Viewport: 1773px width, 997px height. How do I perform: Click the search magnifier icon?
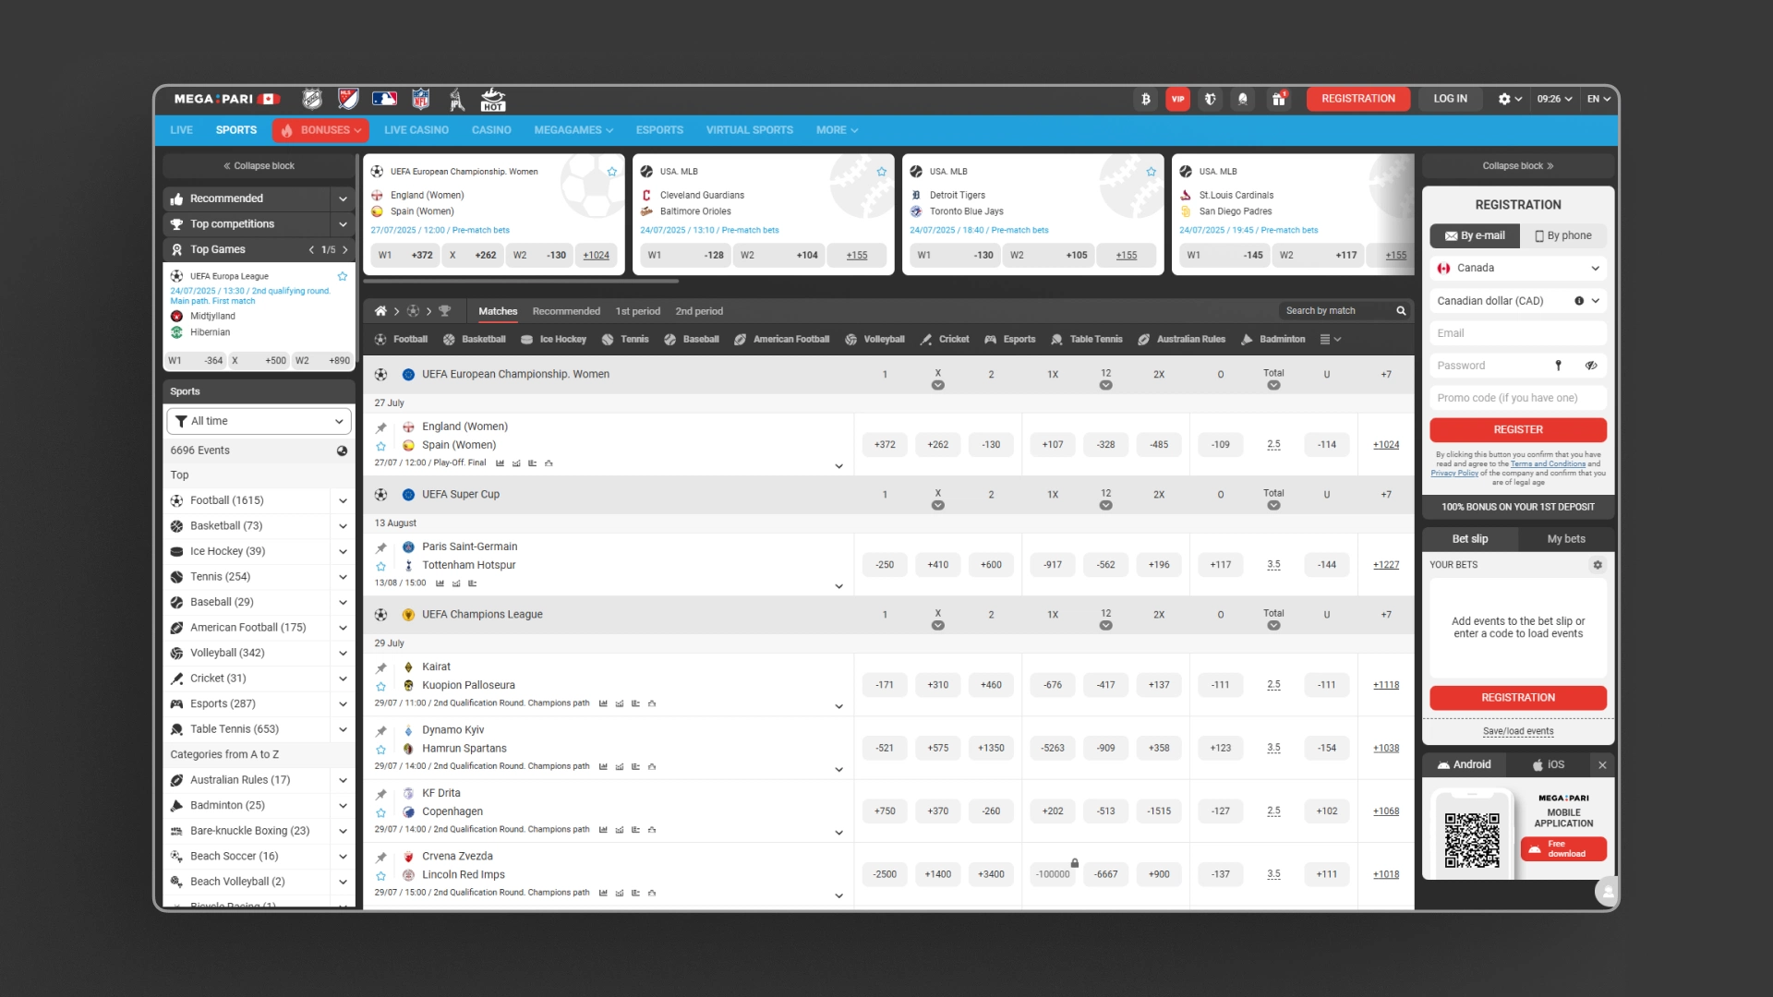pyautogui.click(x=1401, y=311)
